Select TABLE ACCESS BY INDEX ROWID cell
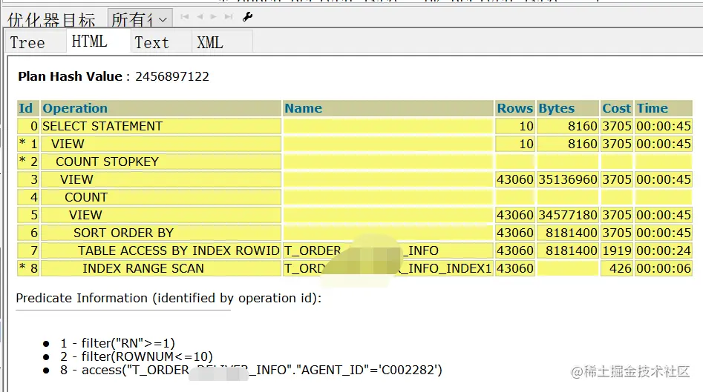This screenshot has width=703, height=392. pos(161,250)
